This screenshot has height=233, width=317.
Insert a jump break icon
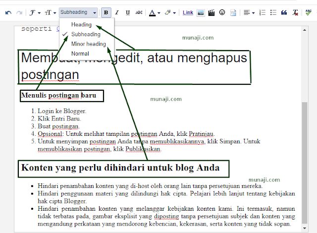[x=233, y=13]
